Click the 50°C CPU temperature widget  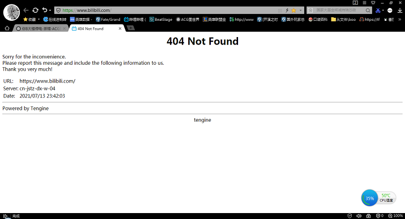click(x=386, y=198)
